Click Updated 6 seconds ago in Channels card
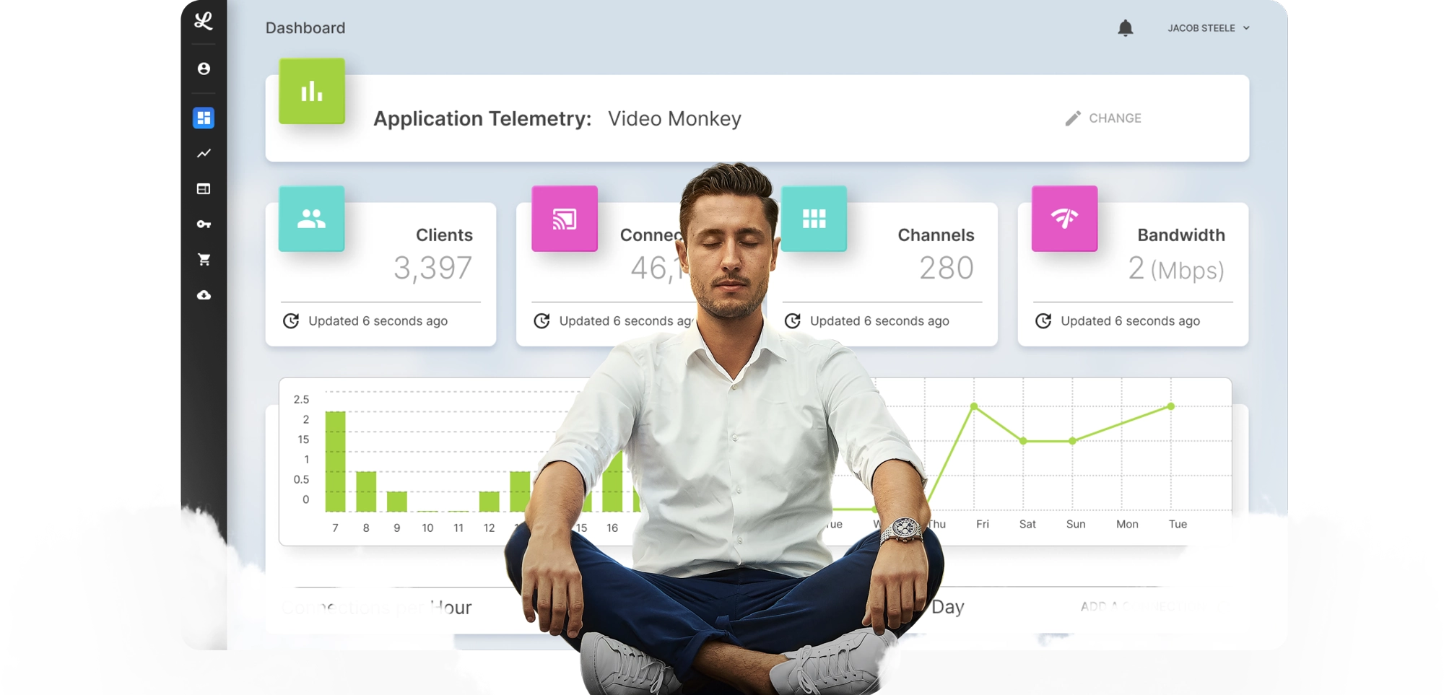The image size is (1444, 695). coord(879,321)
